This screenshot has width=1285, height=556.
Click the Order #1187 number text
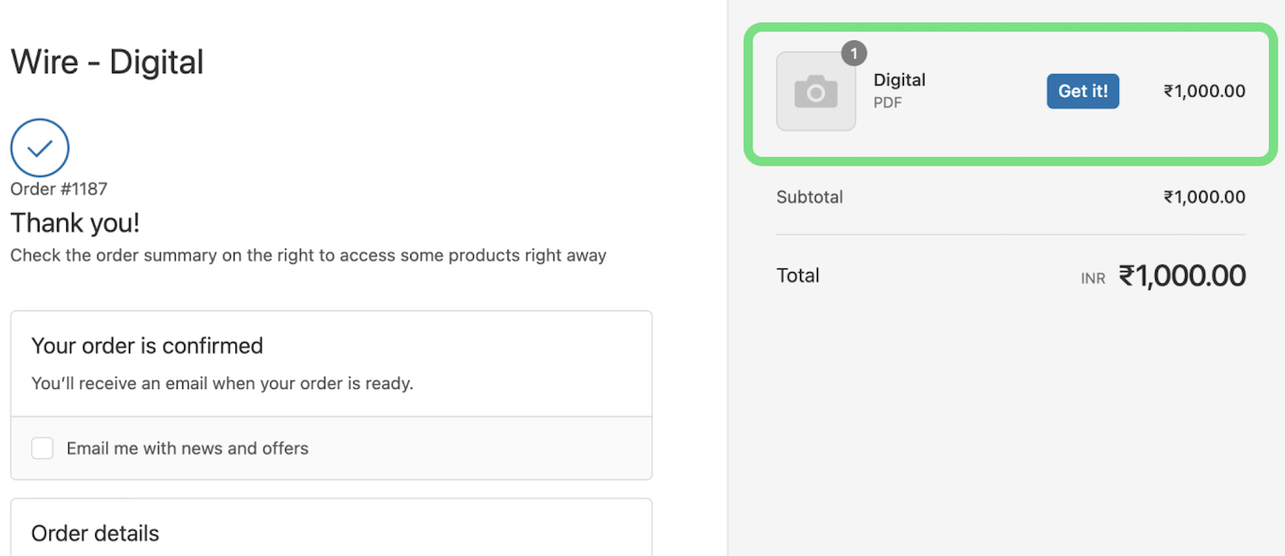coord(59,189)
